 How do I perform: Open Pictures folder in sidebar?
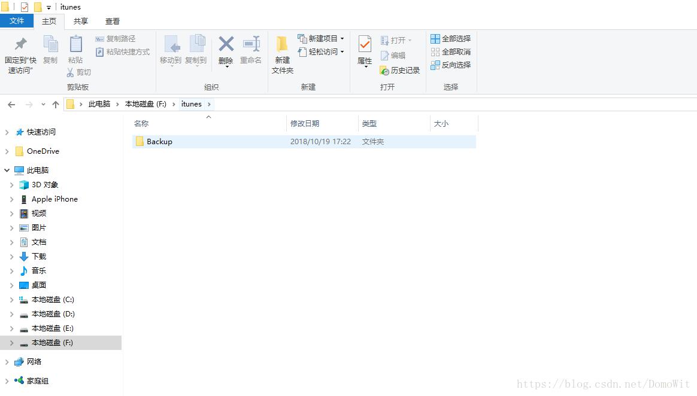coord(34,227)
